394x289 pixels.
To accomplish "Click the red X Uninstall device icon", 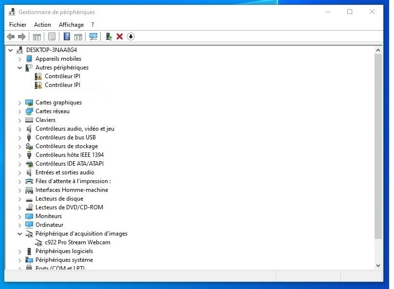I will [120, 36].
